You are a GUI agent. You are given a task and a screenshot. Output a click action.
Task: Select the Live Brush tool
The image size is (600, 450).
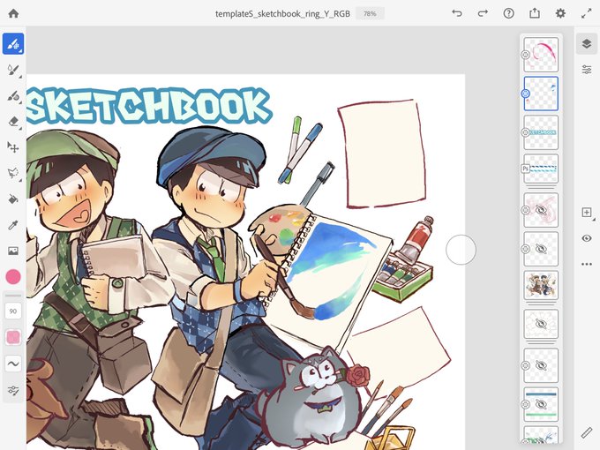point(13,70)
